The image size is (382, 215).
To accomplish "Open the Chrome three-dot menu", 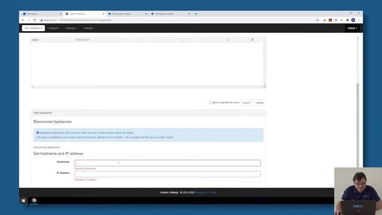I will coord(359,20).
